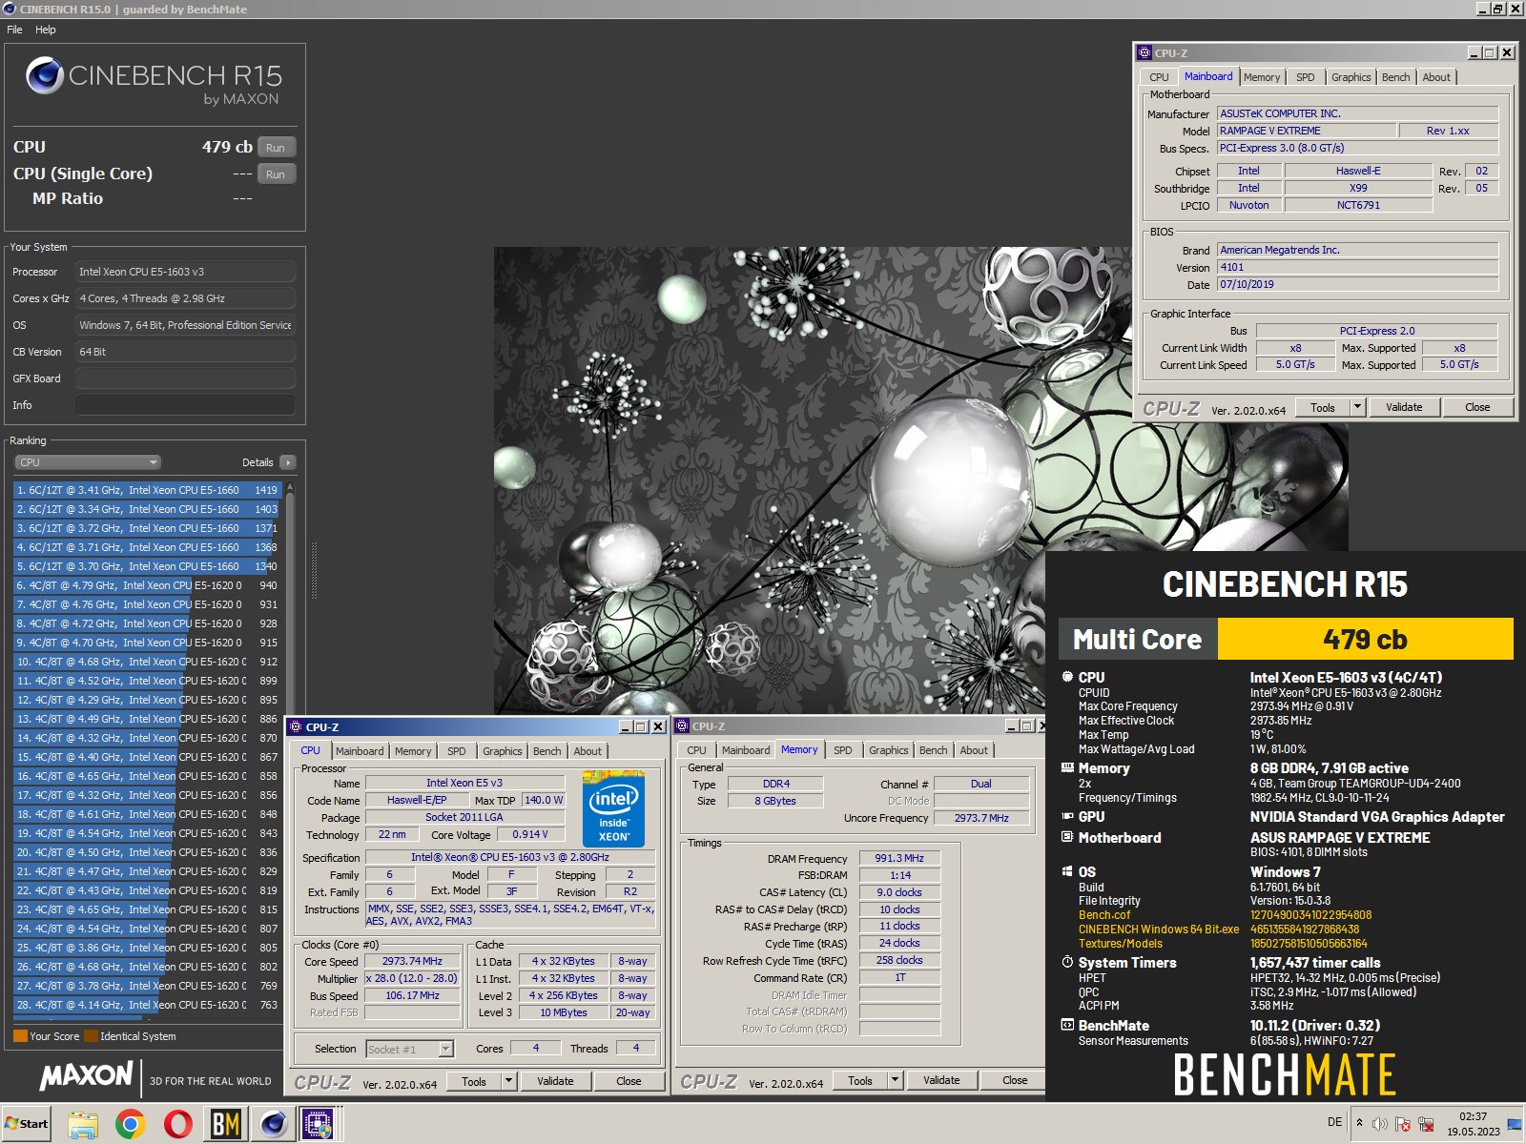Click the CPU-Z Memory-tab window title icon
This screenshot has width=1526, height=1144.
point(682,726)
